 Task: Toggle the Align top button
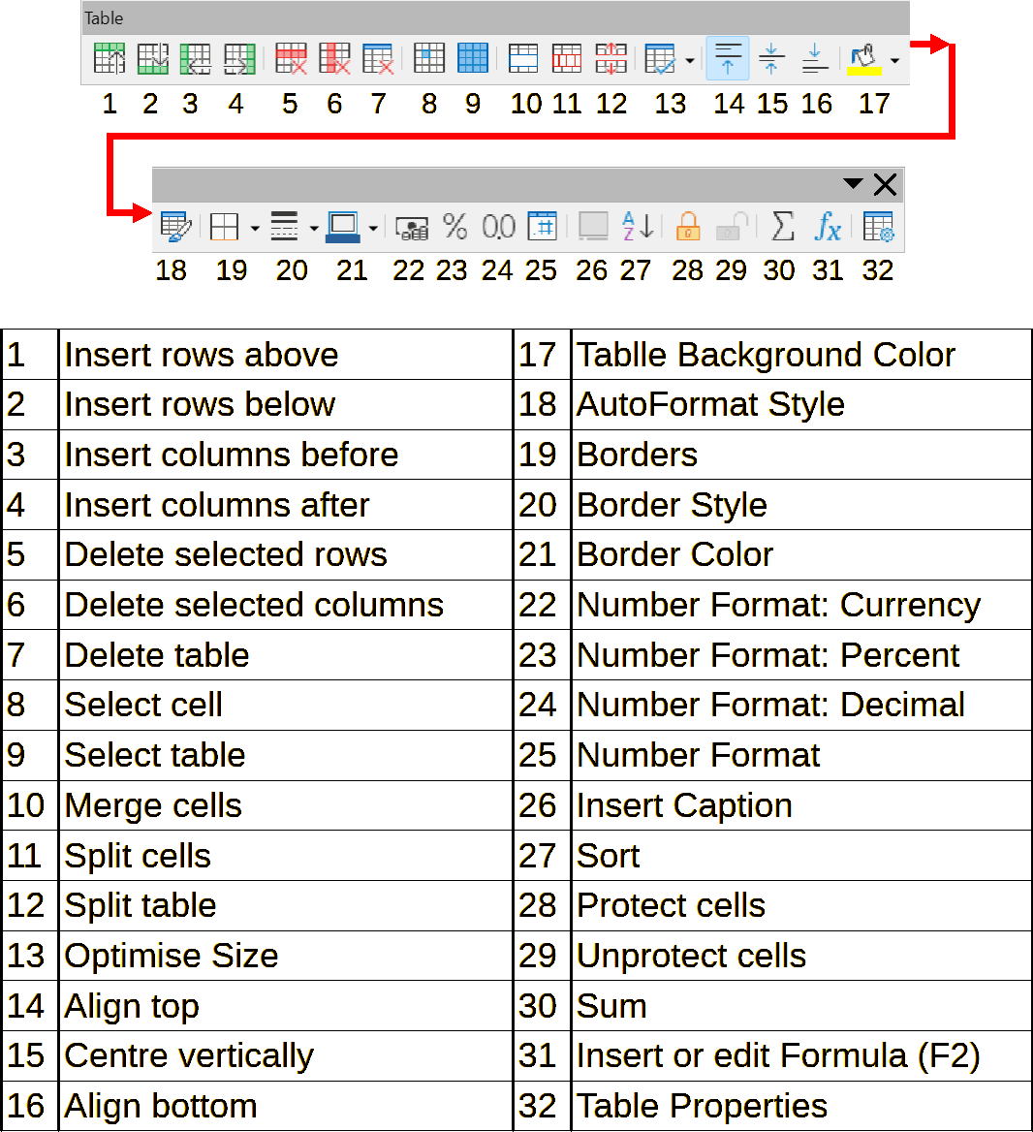728,59
